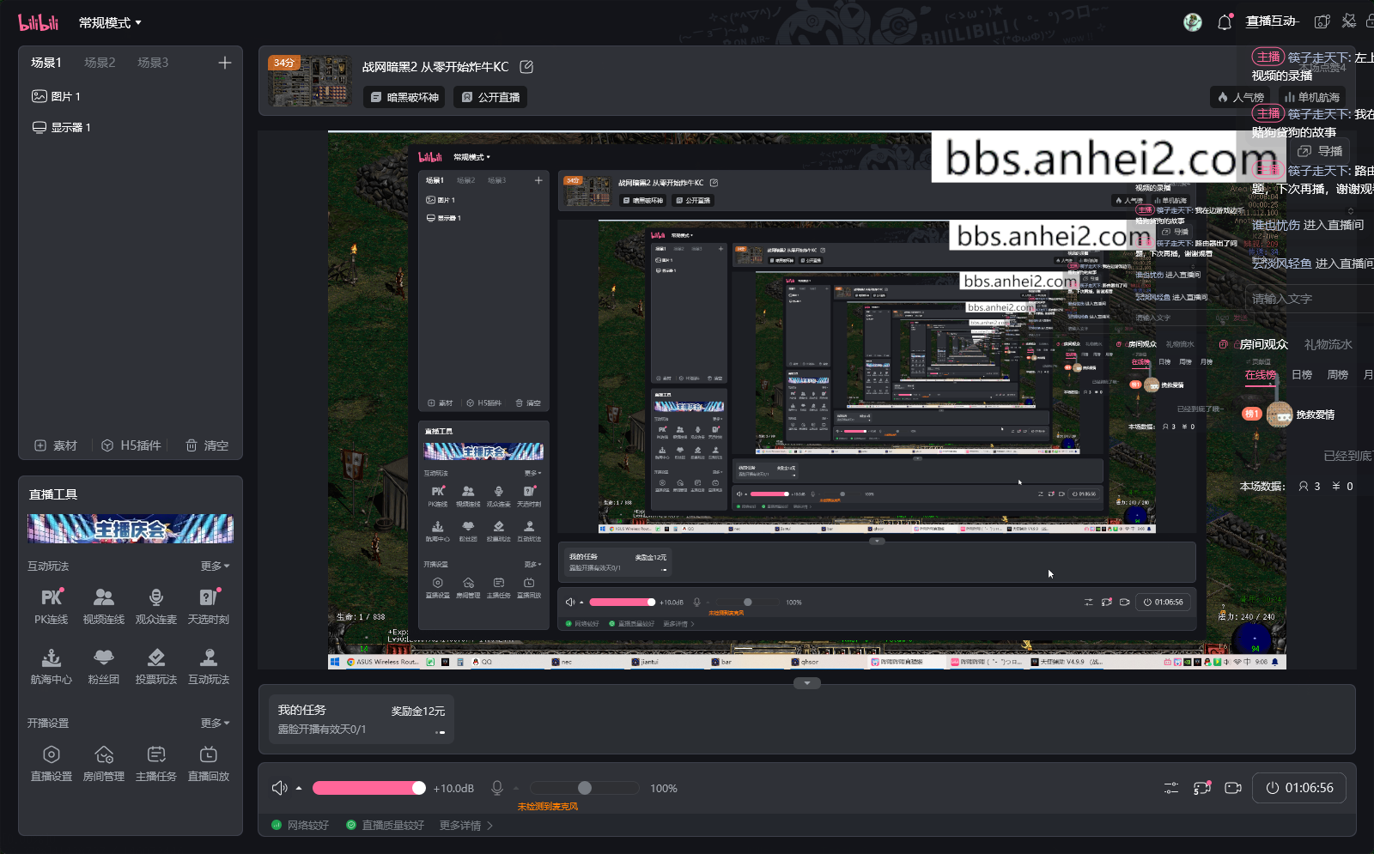Open the 素材 materials button
The height and width of the screenshot is (854, 1374).
(x=56, y=445)
